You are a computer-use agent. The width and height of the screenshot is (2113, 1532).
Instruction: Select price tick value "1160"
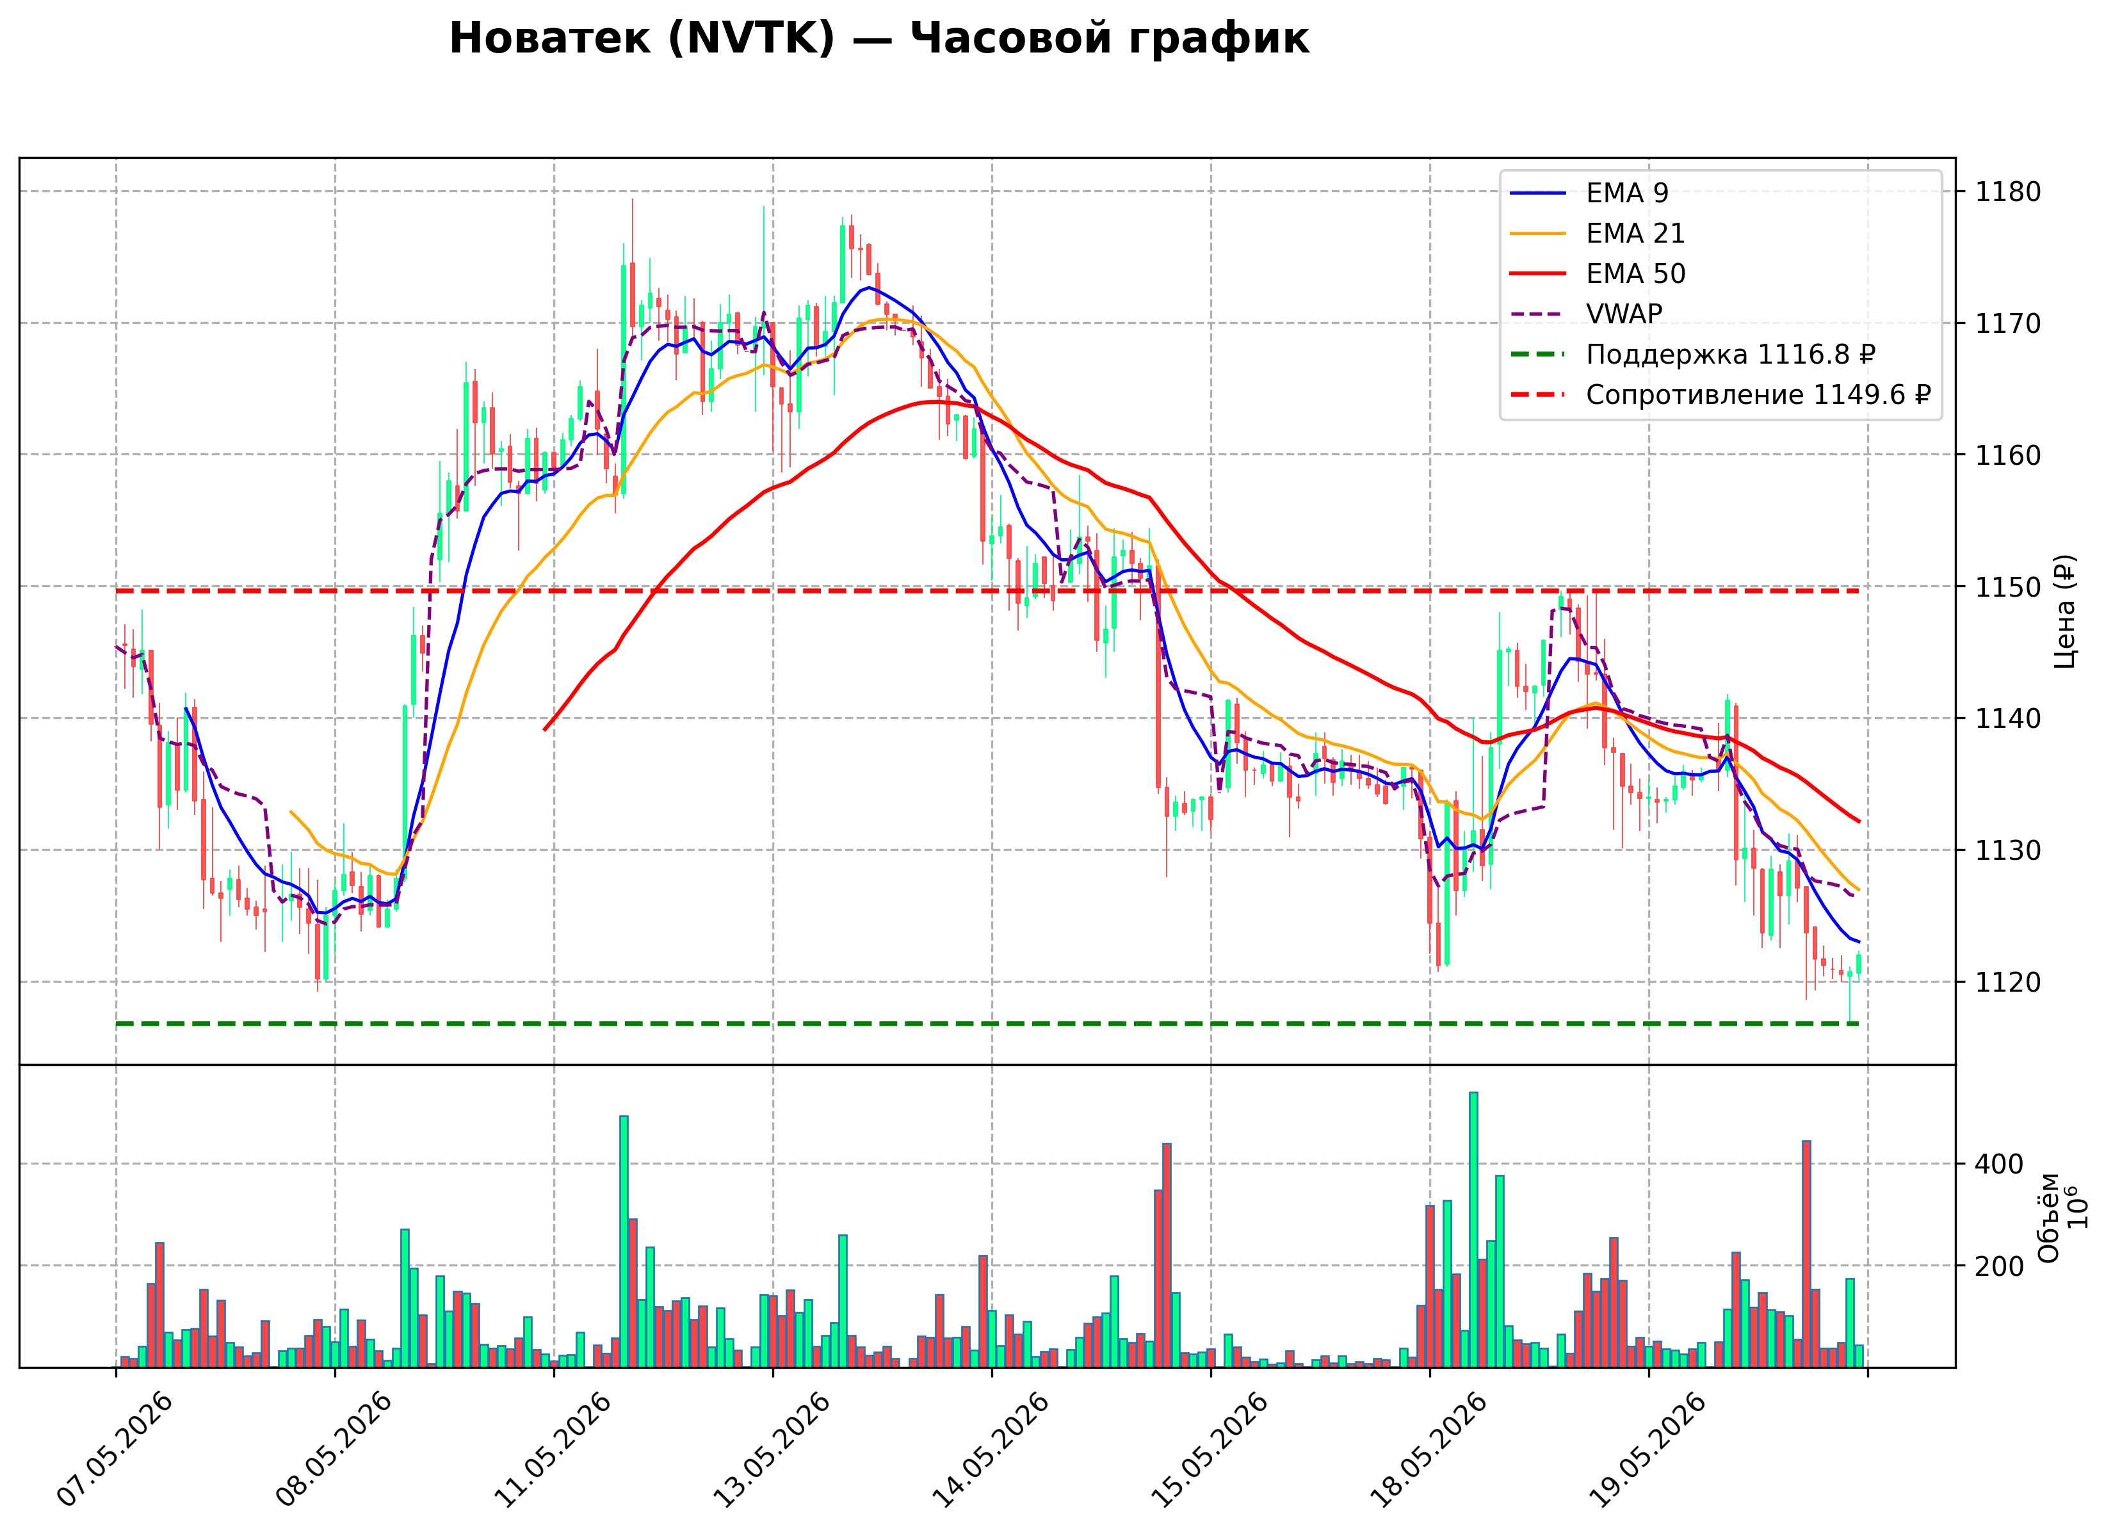click(2008, 455)
